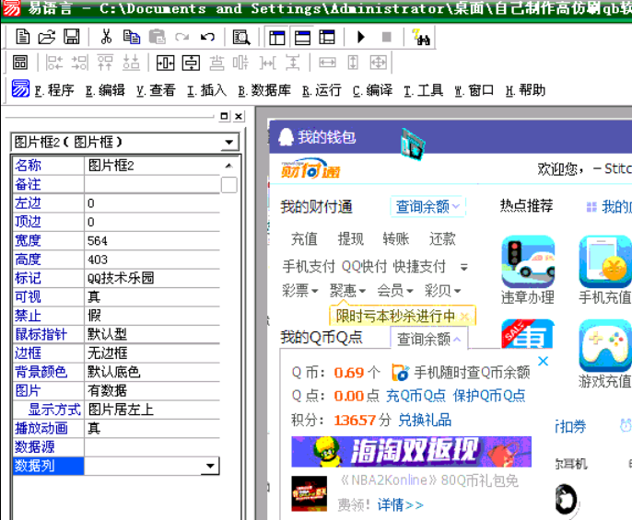Close the 限时亏本秒杀进行中 tooltip
This screenshot has height=520, width=632.
(465, 317)
